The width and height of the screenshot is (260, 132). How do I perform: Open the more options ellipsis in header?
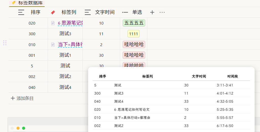click(x=162, y=12)
